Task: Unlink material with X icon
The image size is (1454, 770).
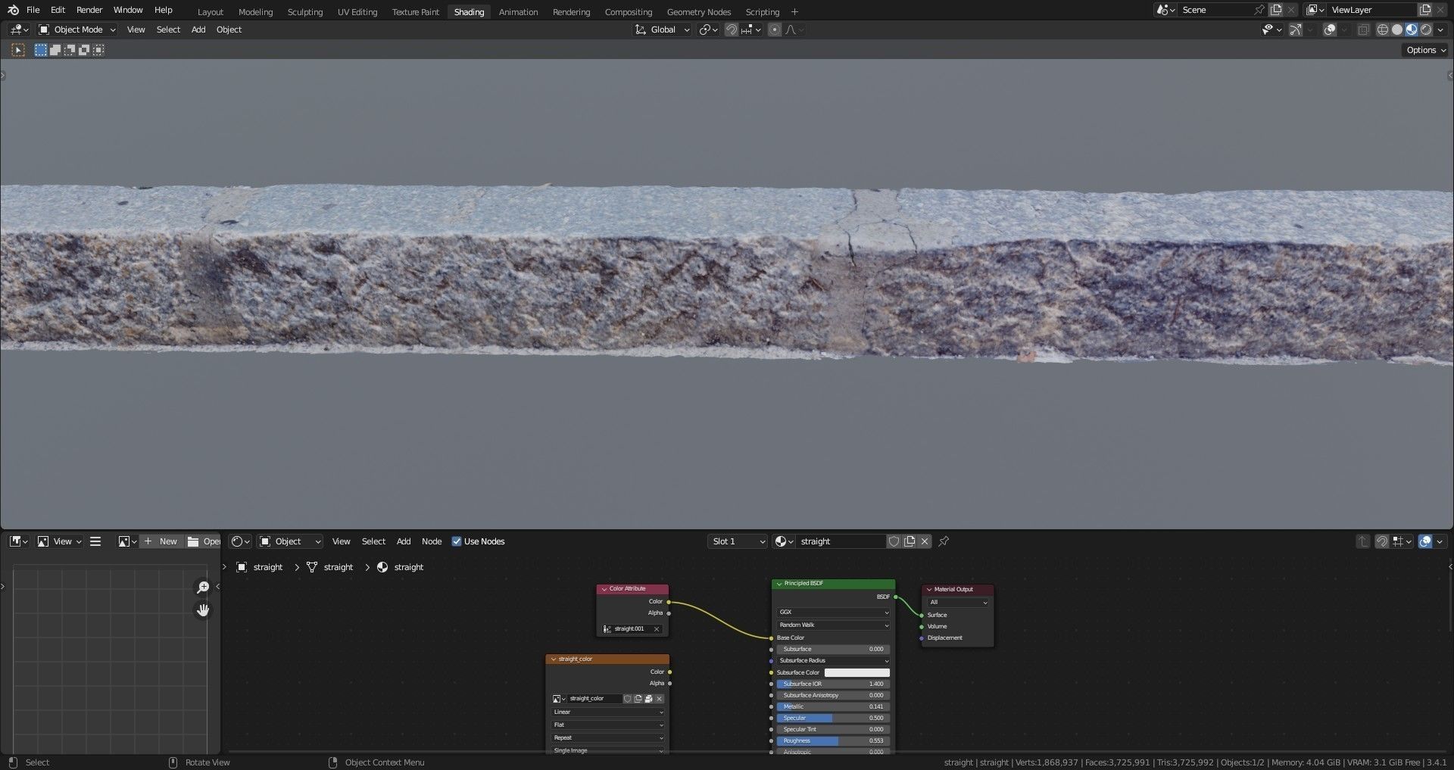Action: tap(925, 541)
